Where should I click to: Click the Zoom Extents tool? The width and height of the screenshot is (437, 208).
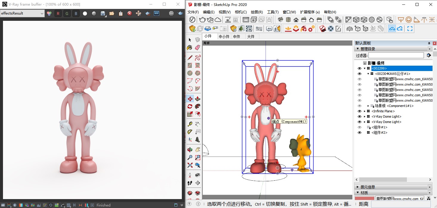[190, 165]
